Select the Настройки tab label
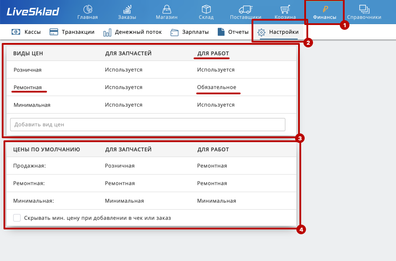This screenshot has width=396, height=261. (284, 32)
